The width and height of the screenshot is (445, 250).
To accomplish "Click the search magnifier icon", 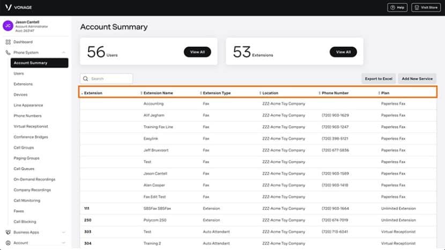I will point(85,79).
